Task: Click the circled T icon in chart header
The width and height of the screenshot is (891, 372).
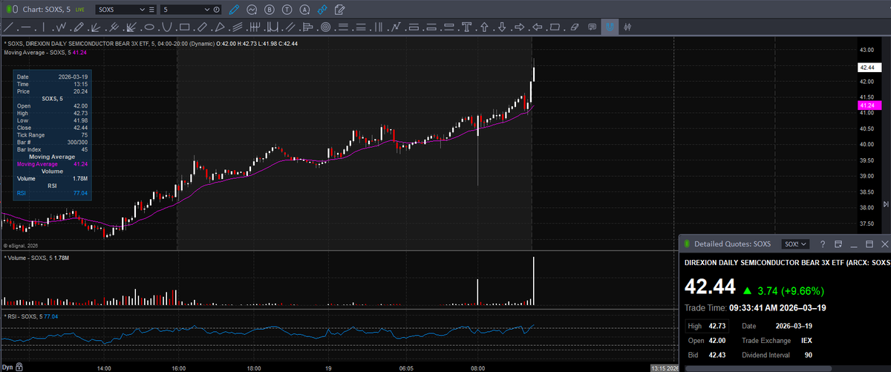Action: point(286,10)
